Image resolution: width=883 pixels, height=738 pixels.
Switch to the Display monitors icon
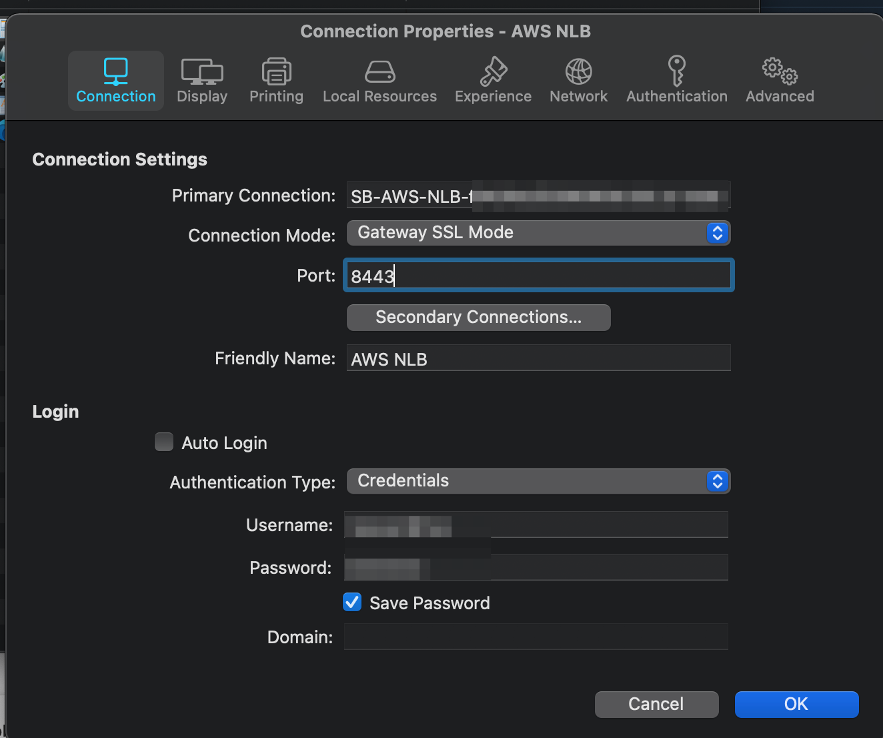pyautogui.click(x=202, y=72)
